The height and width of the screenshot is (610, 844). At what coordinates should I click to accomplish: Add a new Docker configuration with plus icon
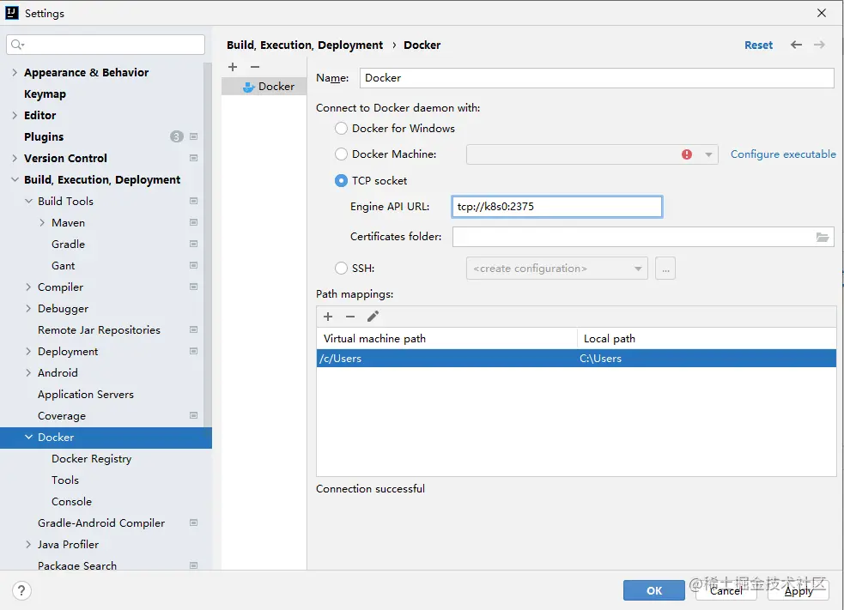pyautogui.click(x=232, y=66)
